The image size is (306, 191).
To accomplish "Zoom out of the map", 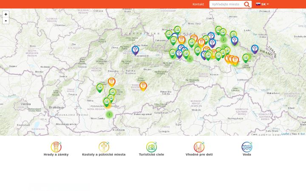I will coord(6,21).
